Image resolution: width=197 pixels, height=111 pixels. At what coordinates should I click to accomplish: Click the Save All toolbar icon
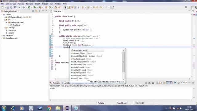[x=11, y=7]
